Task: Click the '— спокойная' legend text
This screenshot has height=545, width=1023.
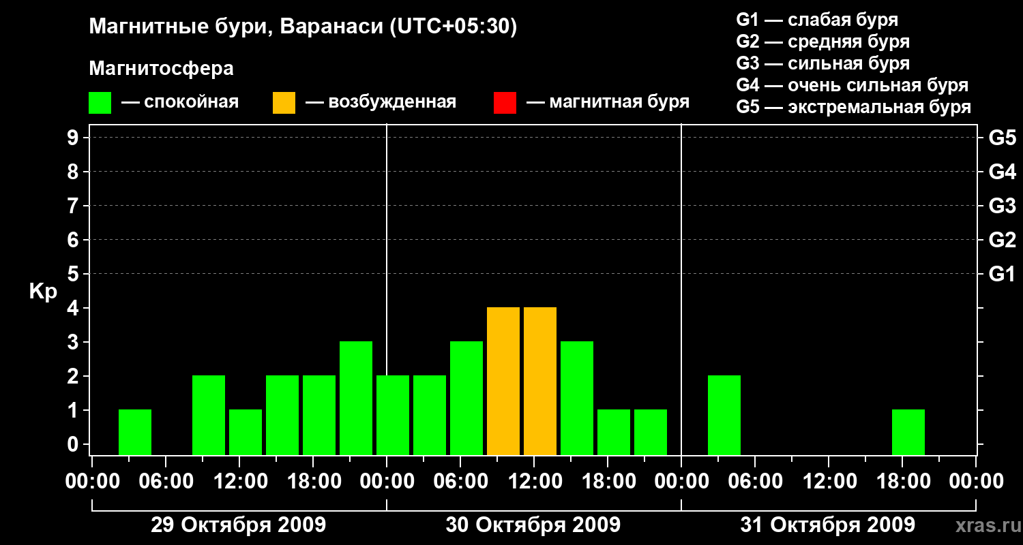Action: [180, 102]
